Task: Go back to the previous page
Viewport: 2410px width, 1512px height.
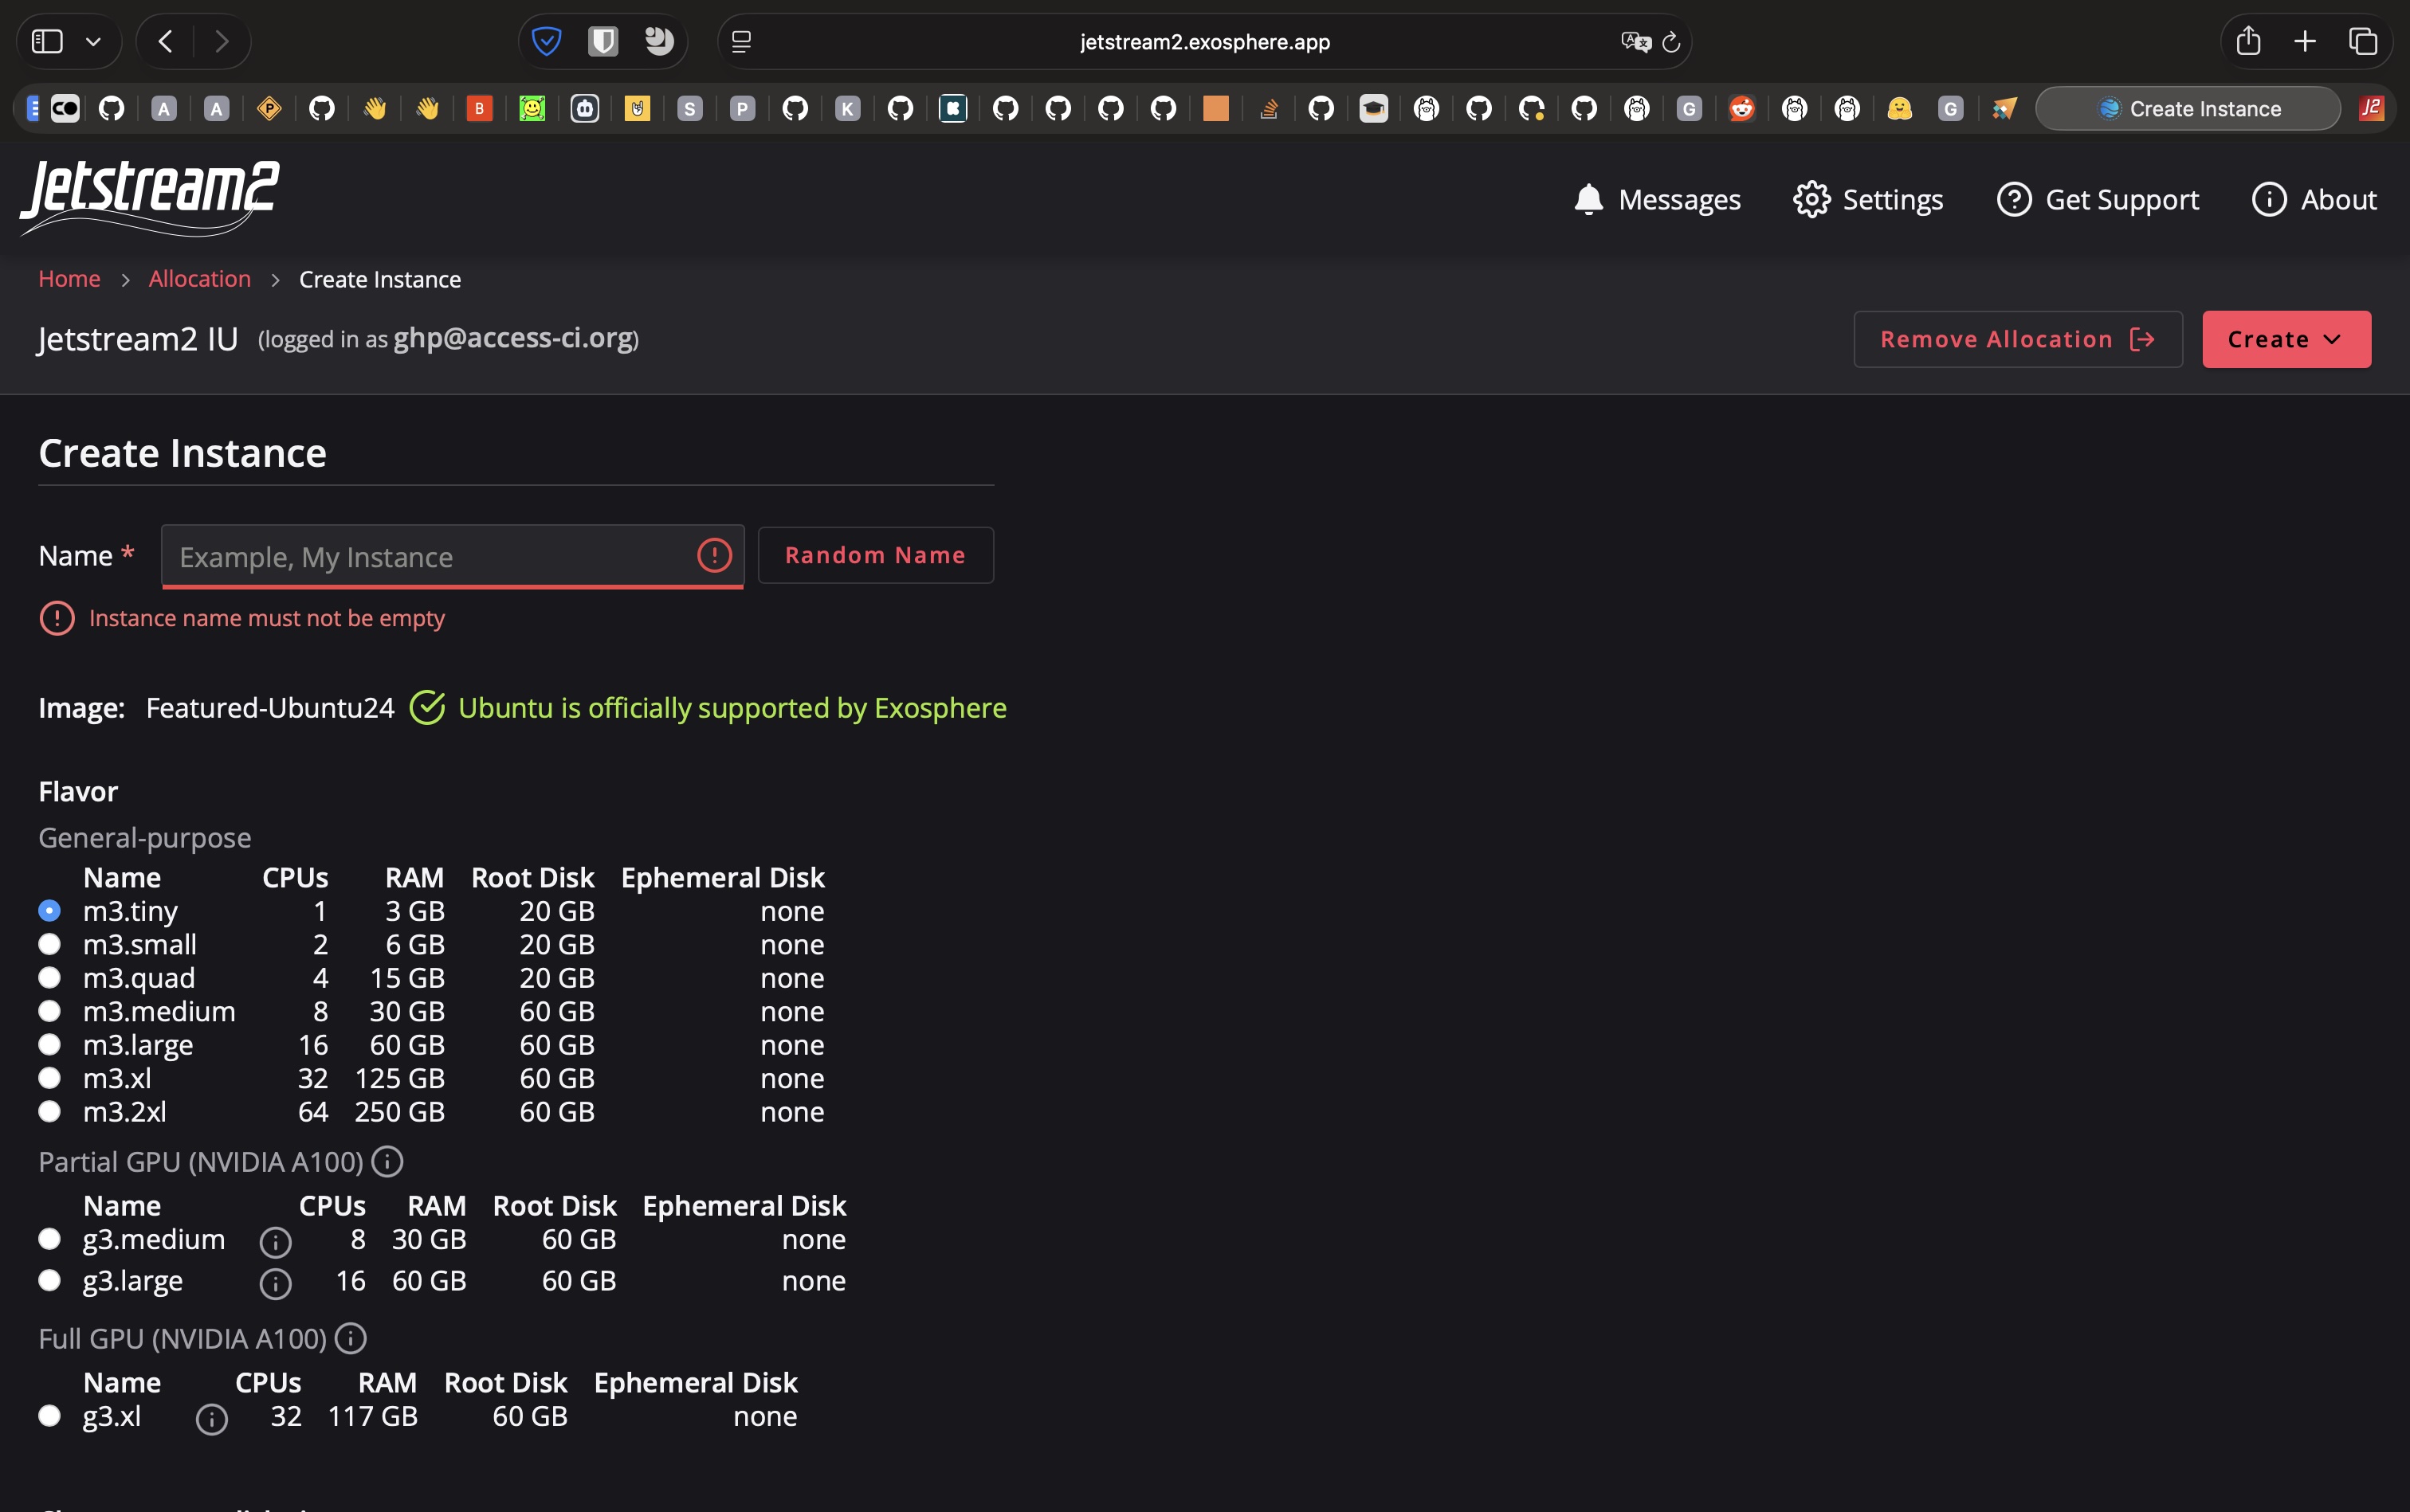Action: [x=166, y=41]
